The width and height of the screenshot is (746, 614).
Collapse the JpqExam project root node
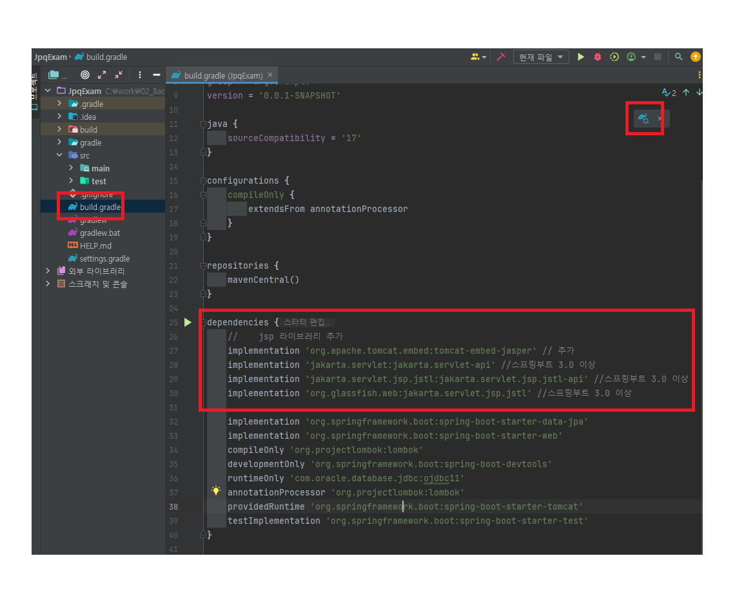click(x=48, y=90)
